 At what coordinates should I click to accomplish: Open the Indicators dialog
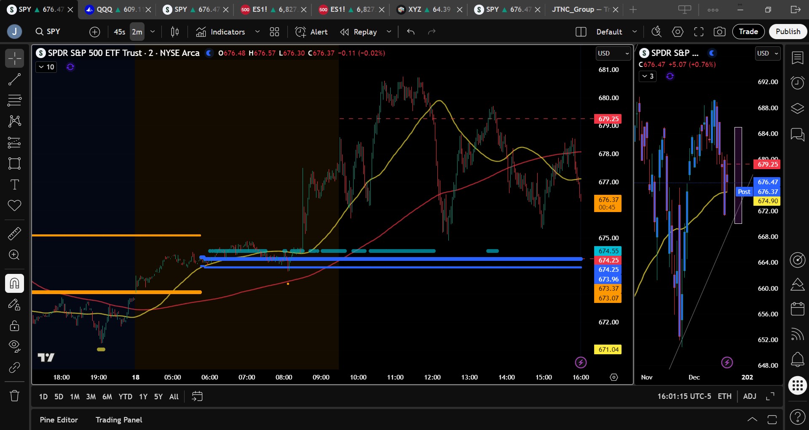[x=220, y=32]
